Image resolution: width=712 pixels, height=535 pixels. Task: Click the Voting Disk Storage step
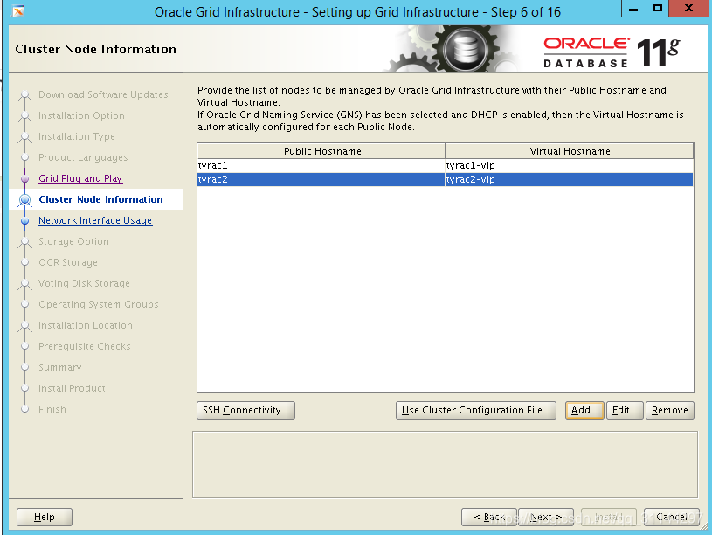pyautogui.click(x=84, y=283)
